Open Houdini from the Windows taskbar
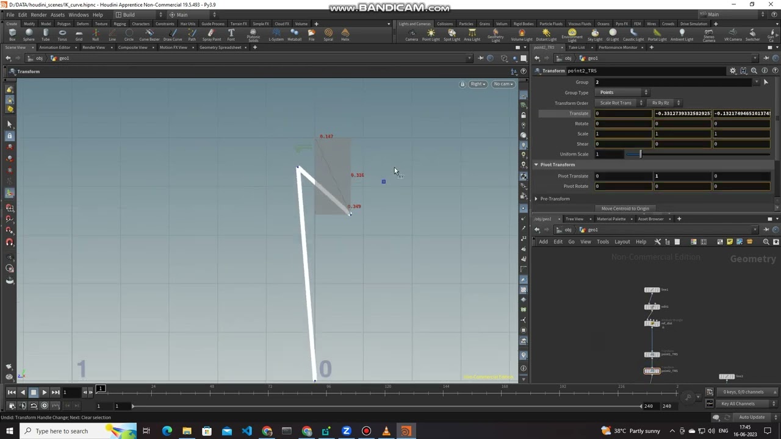Image resolution: width=781 pixels, height=439 pixels. (406, 431)
